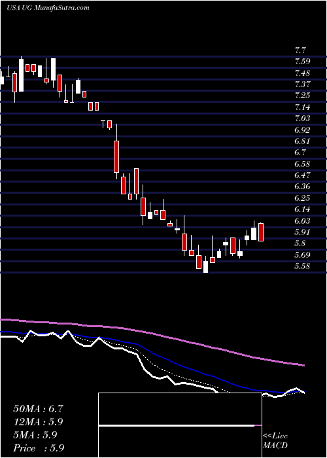Screen dimensions: 327x458
Task: Click the 7.7 price axis label
Action: [300, 50]
